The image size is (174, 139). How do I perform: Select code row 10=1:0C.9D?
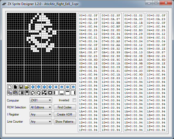tap(133, 74)
